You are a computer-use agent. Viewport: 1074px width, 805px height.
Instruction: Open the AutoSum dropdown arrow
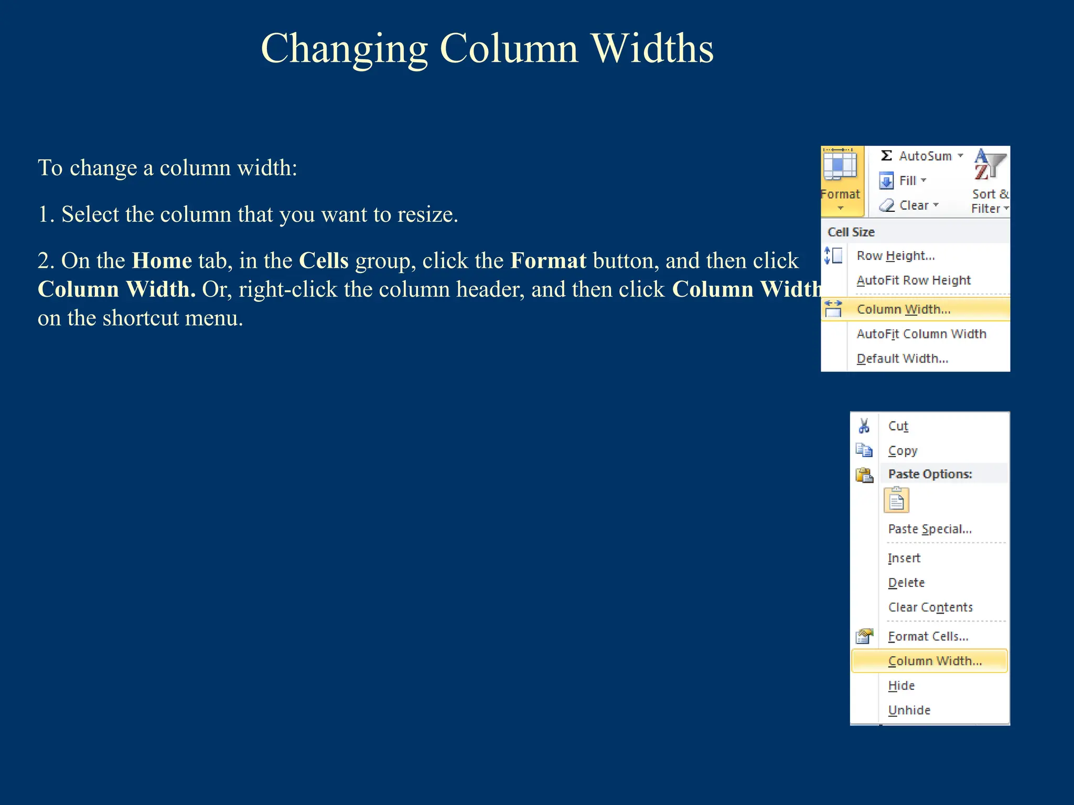tap(961, 156)
